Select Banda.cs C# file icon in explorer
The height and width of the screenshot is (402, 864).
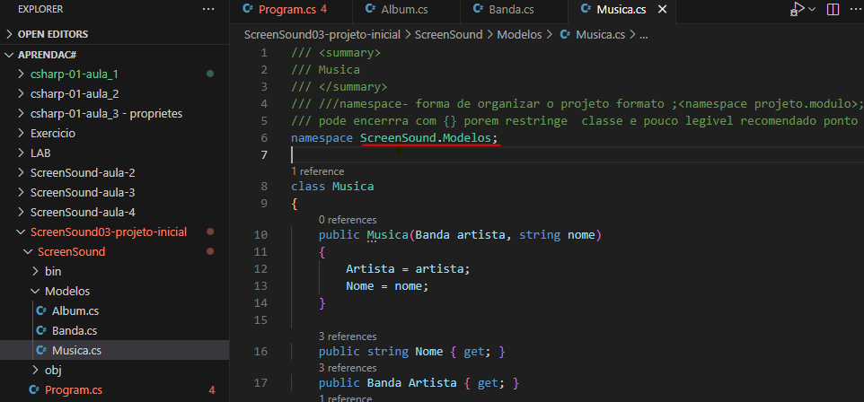pyautogui.click(x=41, y=330)
